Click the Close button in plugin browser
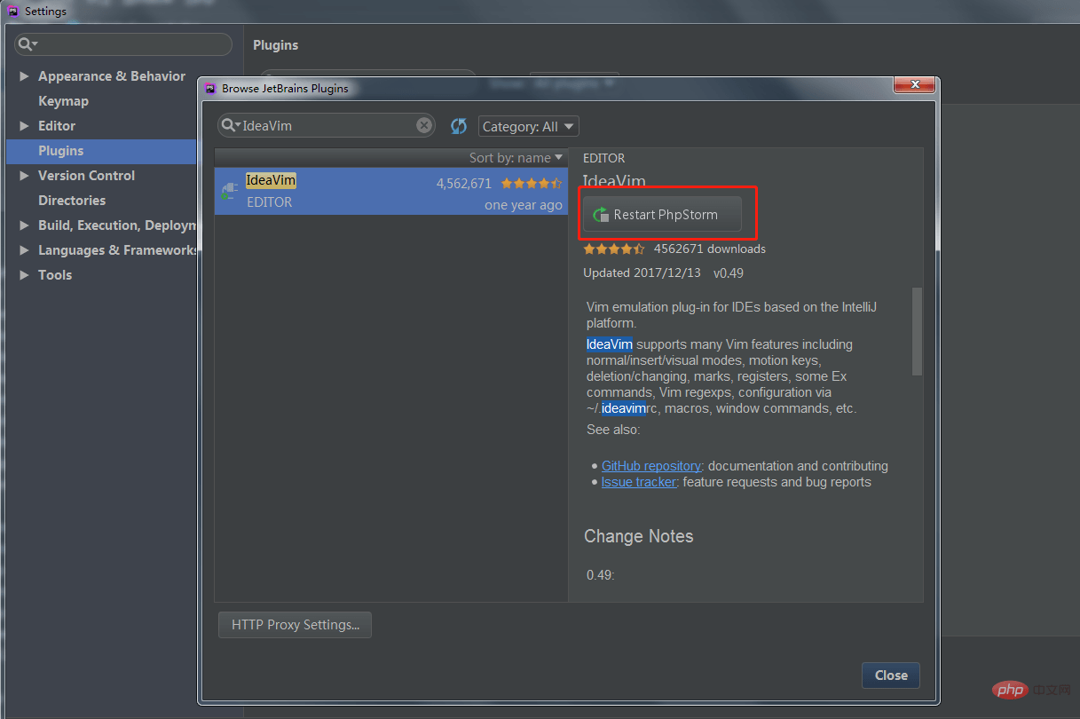This screenshot has width=1080, height=719. pos(891,676)
